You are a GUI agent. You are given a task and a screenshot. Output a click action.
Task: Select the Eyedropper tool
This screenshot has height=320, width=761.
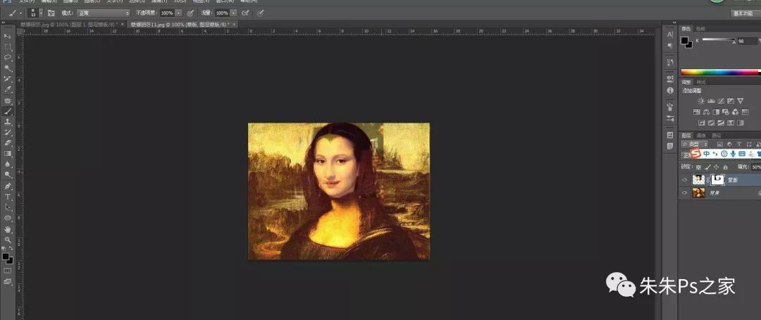[8, 90]
